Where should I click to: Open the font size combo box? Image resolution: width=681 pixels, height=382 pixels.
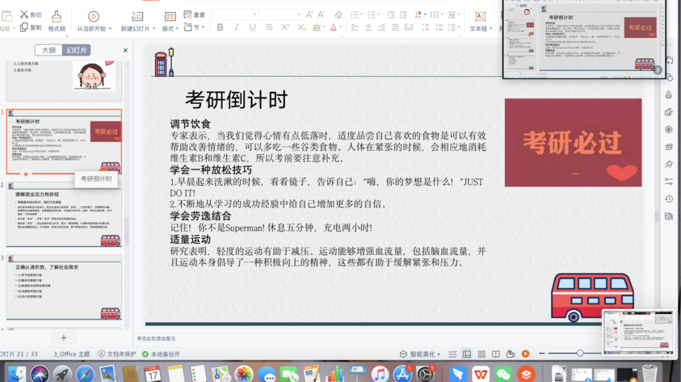click(x=281, y=14)
